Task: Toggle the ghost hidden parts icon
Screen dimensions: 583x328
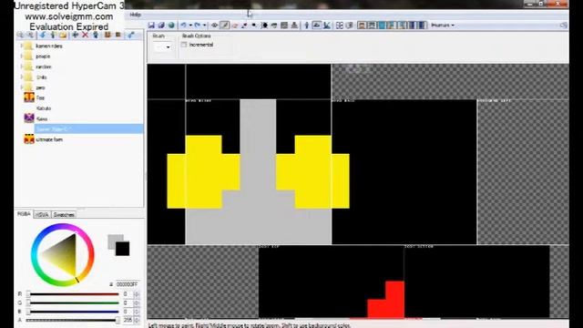Action: (x=350, y=26)
